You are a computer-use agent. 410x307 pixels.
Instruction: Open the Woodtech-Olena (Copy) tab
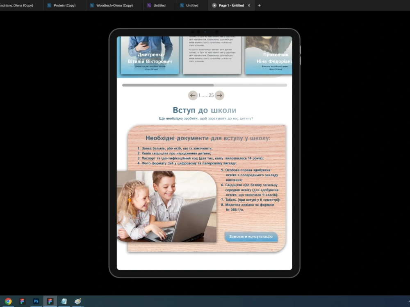pos(114,5)
